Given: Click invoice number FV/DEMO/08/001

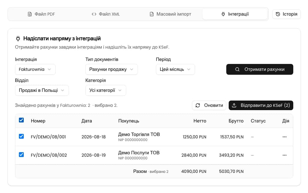Looking at the screenshot, I should (x=48, y=137).
